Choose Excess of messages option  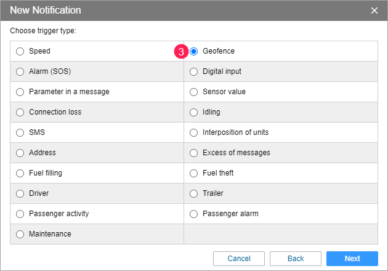(x=194, y=153)
